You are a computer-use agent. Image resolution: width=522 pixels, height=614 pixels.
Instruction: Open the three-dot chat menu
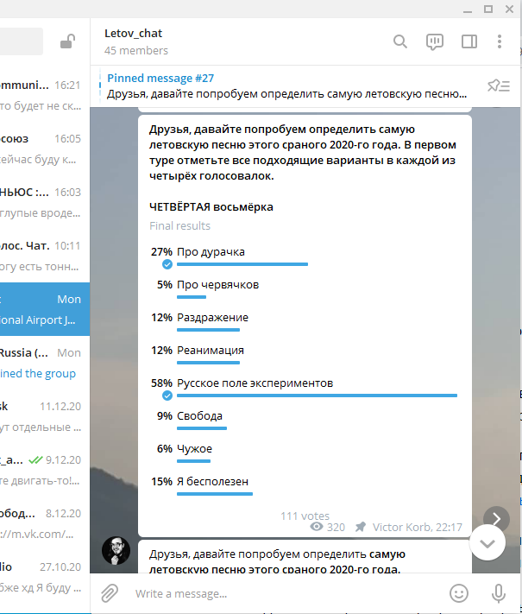(500, 41)
